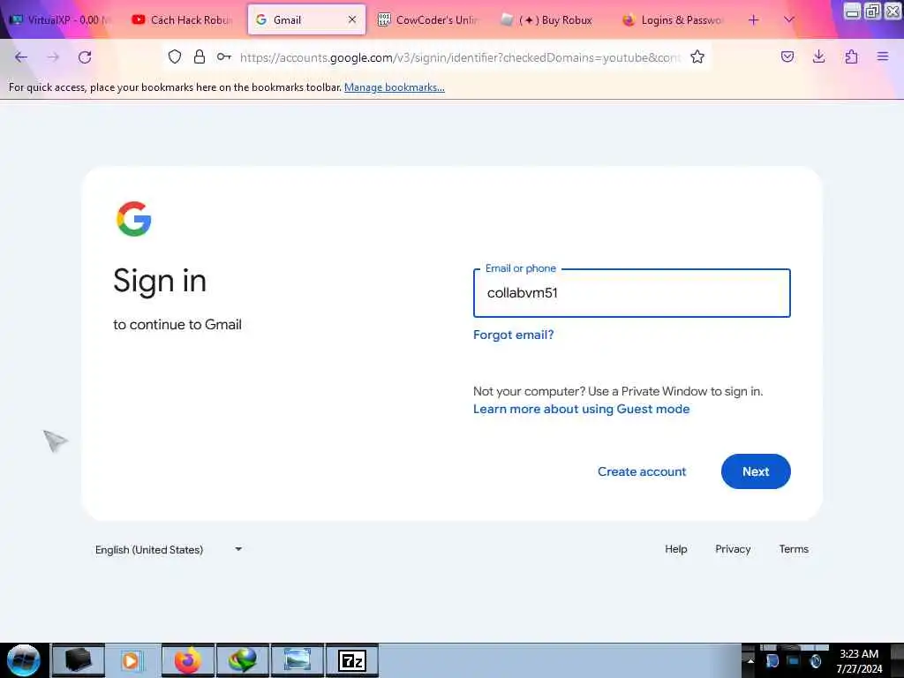Switch to Cách Hack Robux tab

pyautogui.click(x=182, y=19)
